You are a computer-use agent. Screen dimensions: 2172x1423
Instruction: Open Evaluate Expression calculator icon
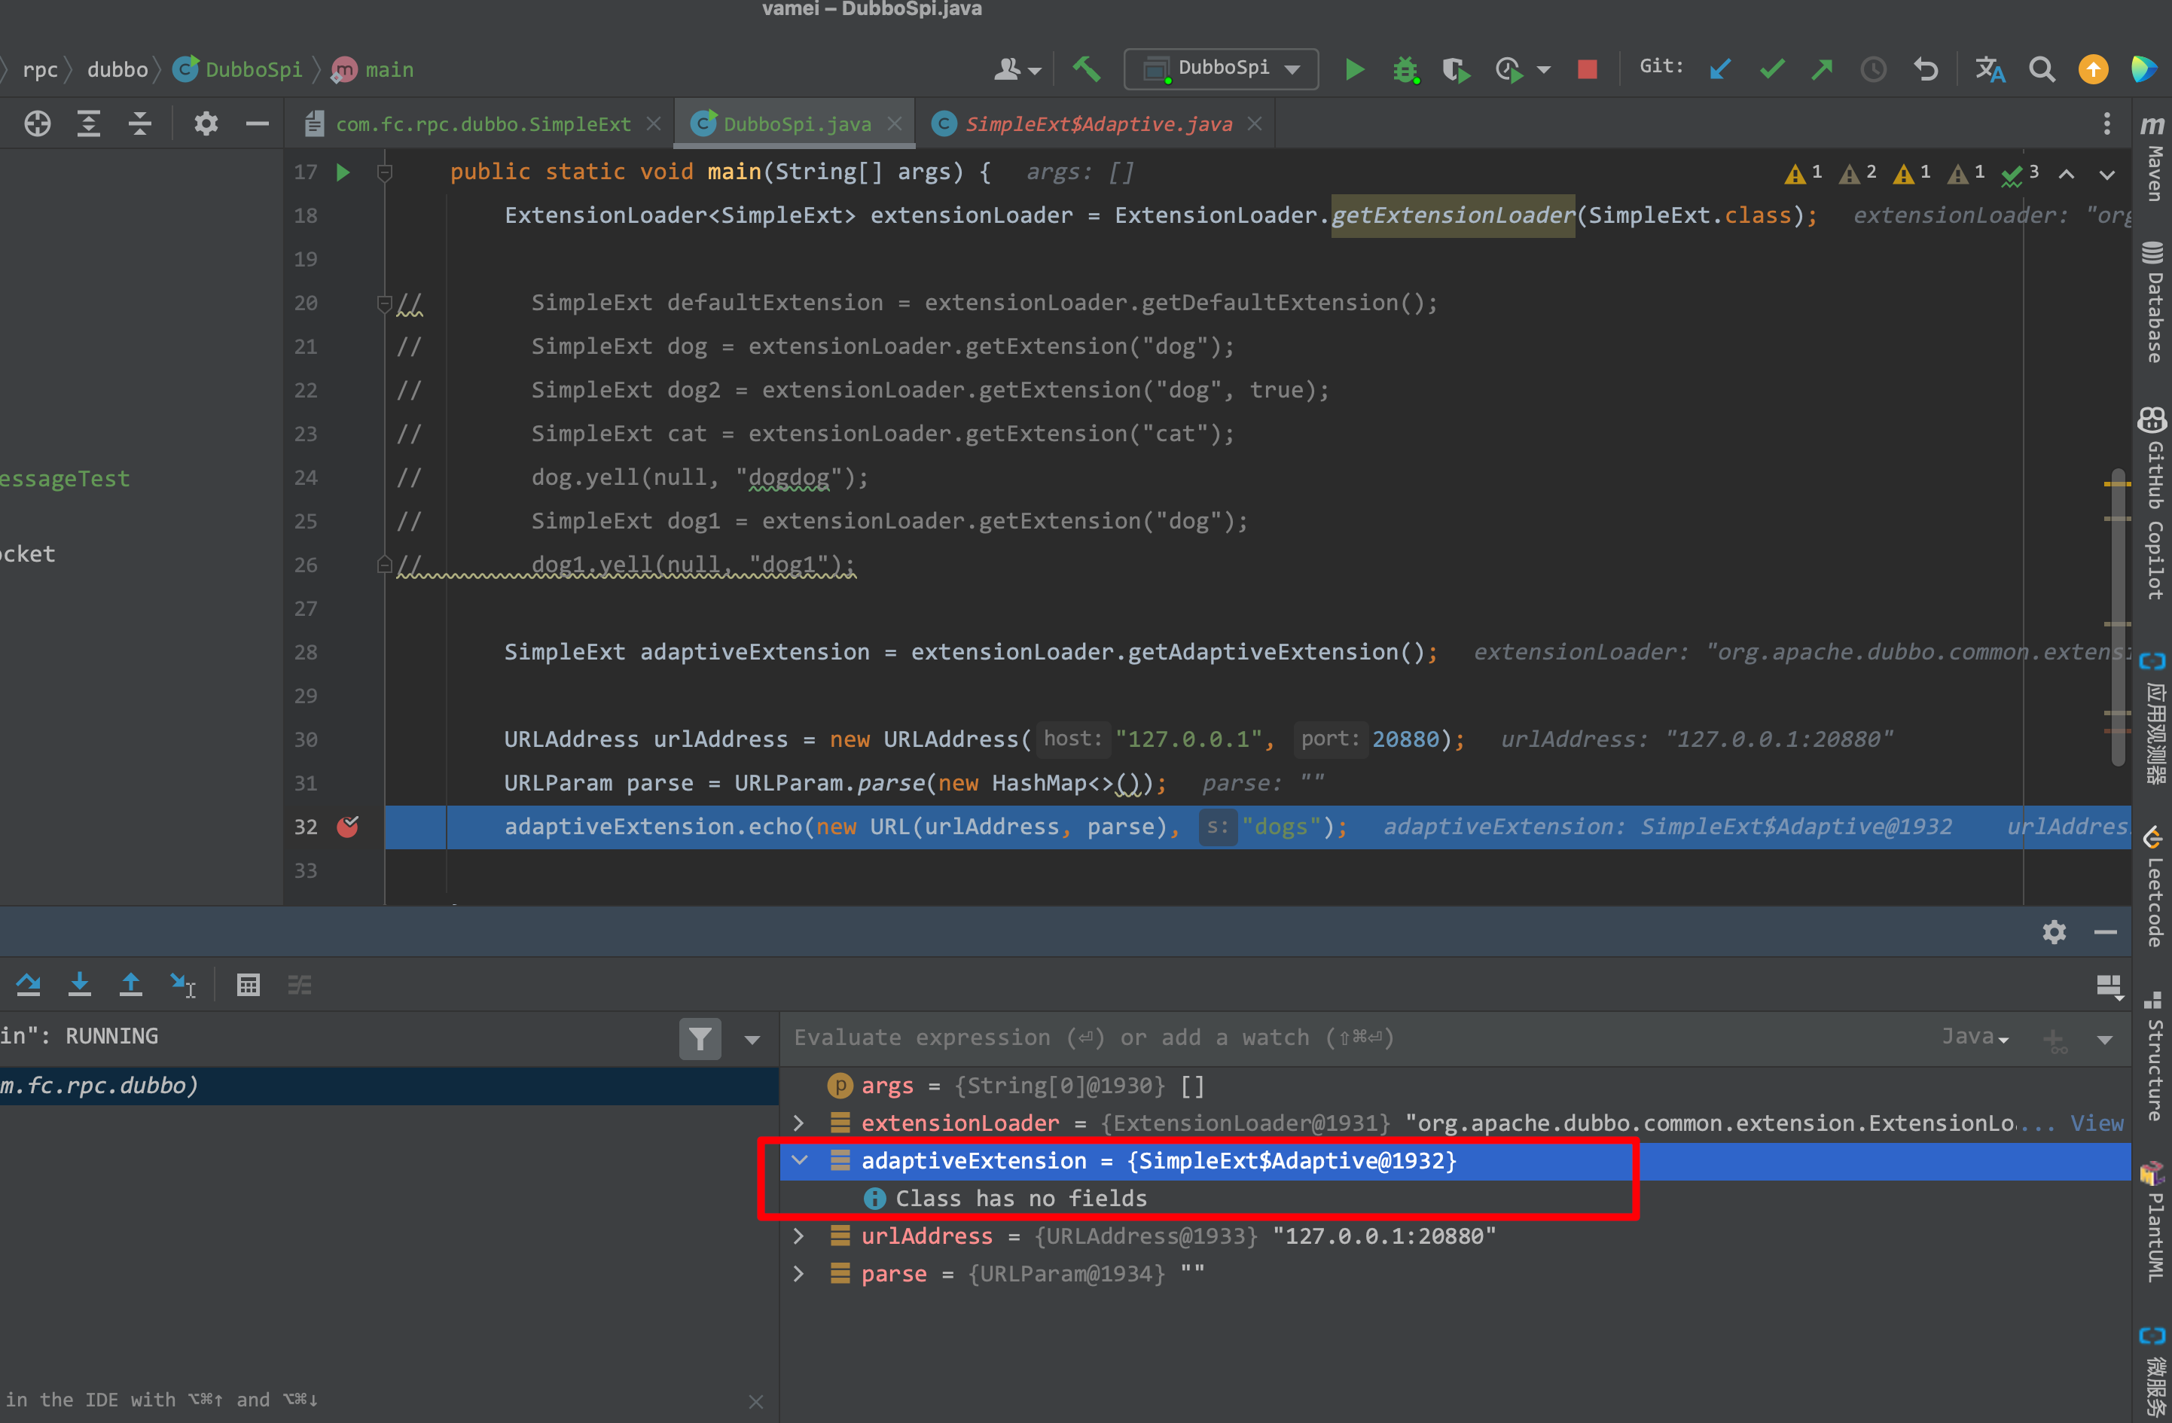pyautogui.click(x=249, y=985)
